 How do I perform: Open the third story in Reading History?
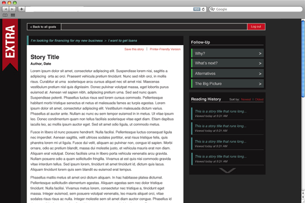click(x=228, y=143)
